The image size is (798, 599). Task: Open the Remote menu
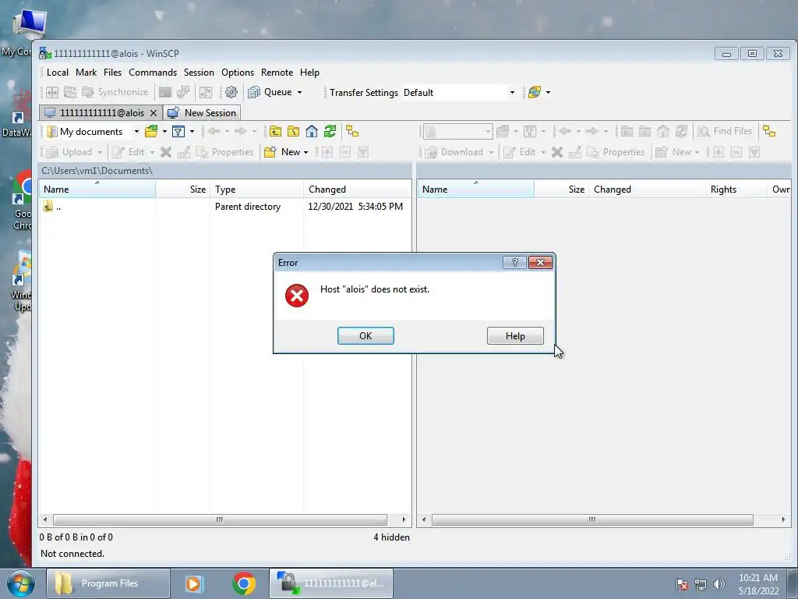tap(277, 73)
